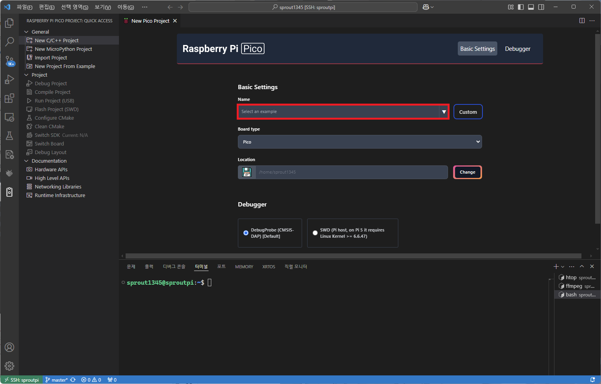Click the floppy disk location icon
This screenshot has width=601, height=384.
(247, 172)
